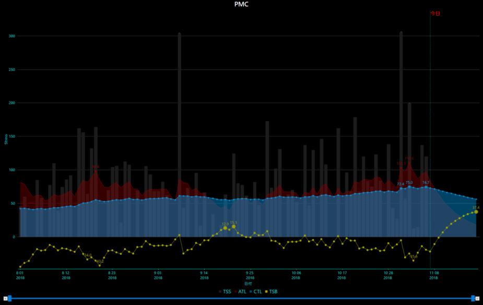This screenshot has height=305, width=483.
Task: Click the PMC chart title
Action: (x=241, y=4)
